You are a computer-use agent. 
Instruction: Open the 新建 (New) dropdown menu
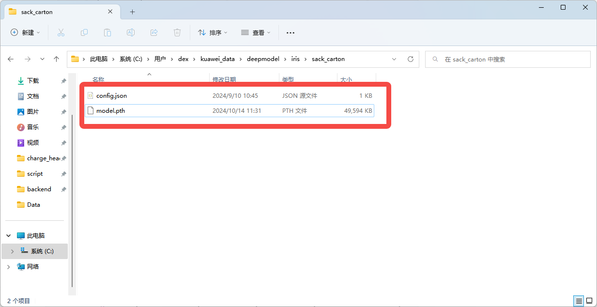pos(26,32)
